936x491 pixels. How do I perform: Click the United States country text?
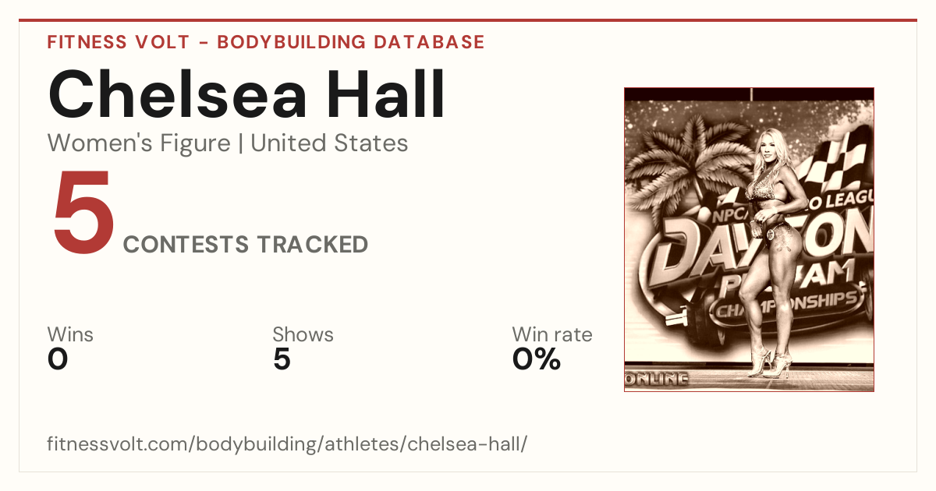[329, 143]
